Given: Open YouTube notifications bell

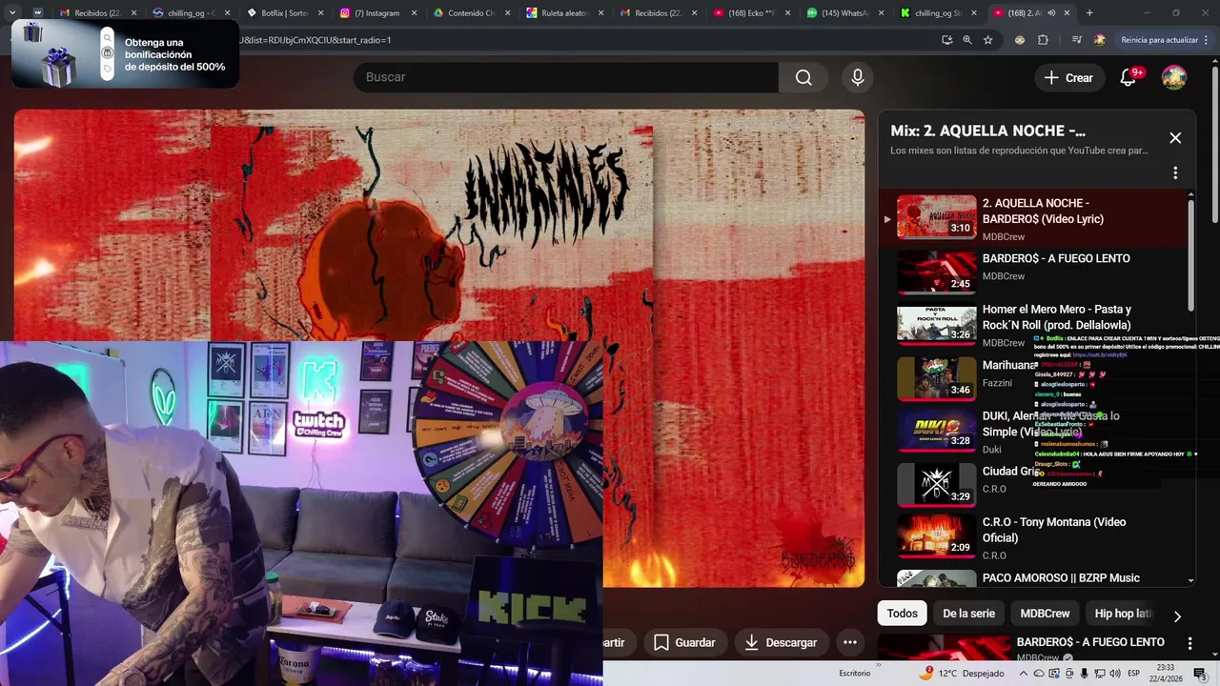Looking at the screenshot, I should (x=1128, y=77).
